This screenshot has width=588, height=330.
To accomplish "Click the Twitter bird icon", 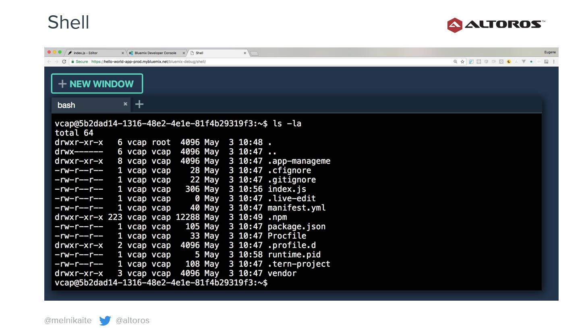I will tap(105, 320).
